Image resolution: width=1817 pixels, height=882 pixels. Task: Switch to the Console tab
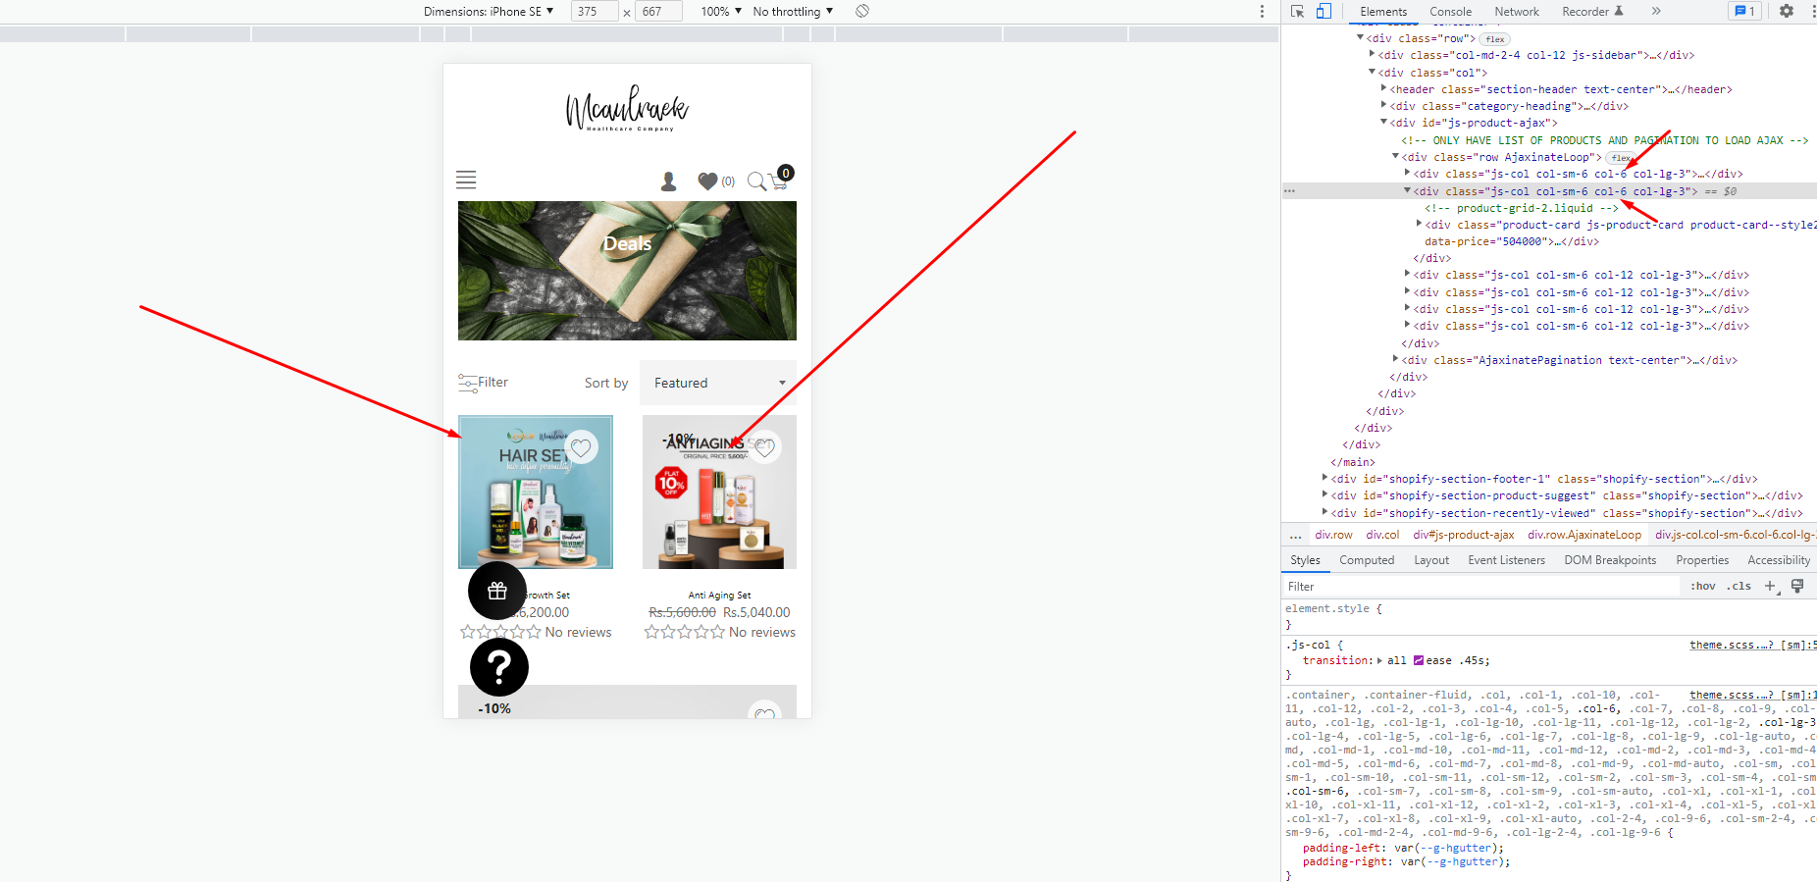[1450, 11]
